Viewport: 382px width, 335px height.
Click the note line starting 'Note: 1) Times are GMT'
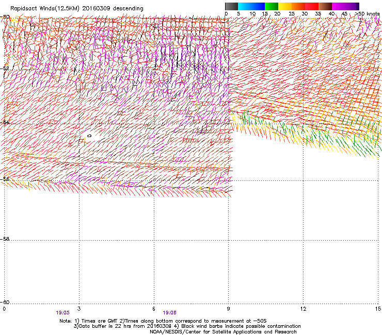pos(163,321)
